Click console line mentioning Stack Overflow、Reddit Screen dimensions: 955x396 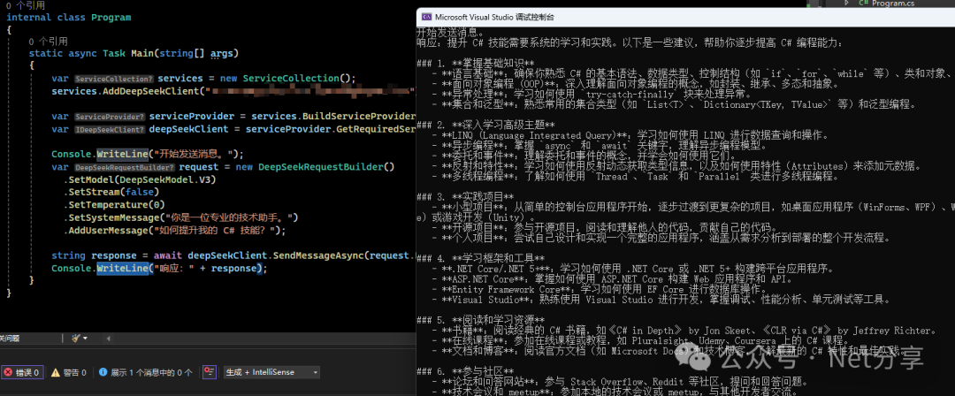coord(620,382)
